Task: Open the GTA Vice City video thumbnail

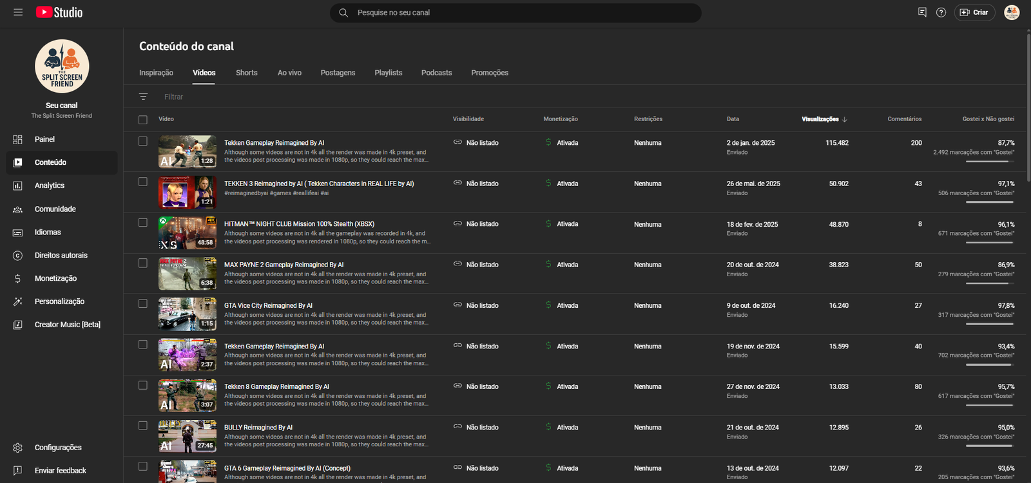Action: tap(188, 314)
